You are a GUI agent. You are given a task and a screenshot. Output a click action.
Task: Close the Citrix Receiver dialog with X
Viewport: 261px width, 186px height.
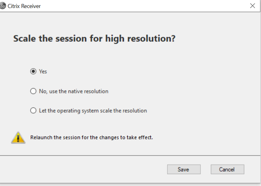click(x=252, y=6)
